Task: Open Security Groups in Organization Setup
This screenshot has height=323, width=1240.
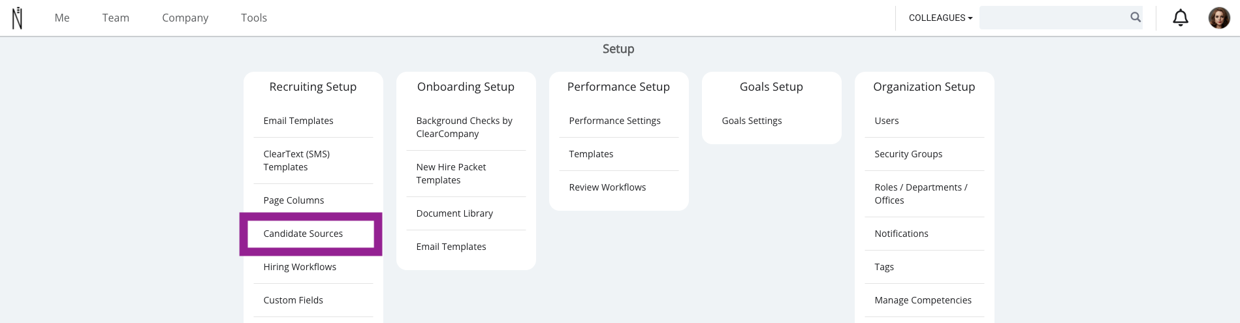Action: (x=908, y=154)
